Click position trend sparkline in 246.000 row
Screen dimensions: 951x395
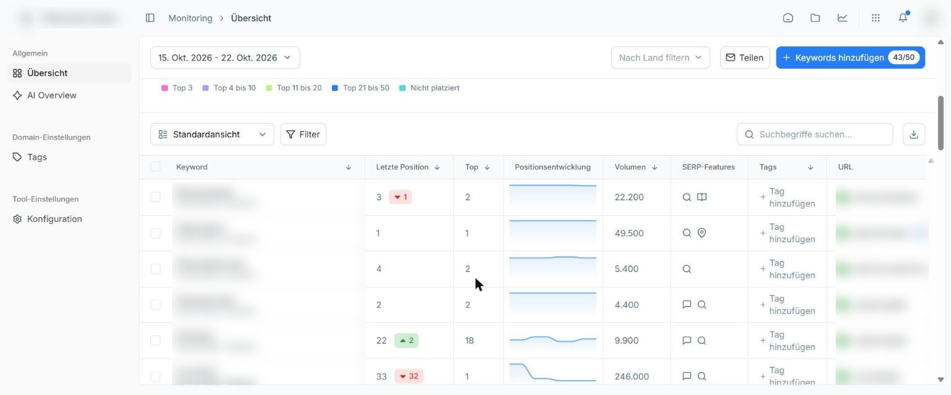[x=553, y=373]
